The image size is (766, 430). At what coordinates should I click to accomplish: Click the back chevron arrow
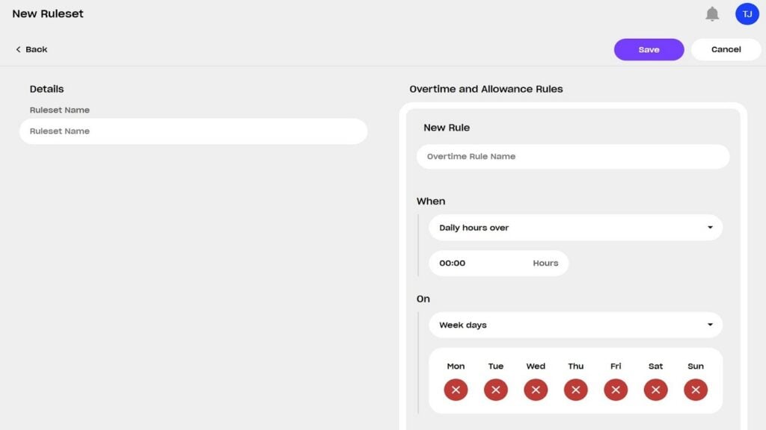[x=19, y=49]
